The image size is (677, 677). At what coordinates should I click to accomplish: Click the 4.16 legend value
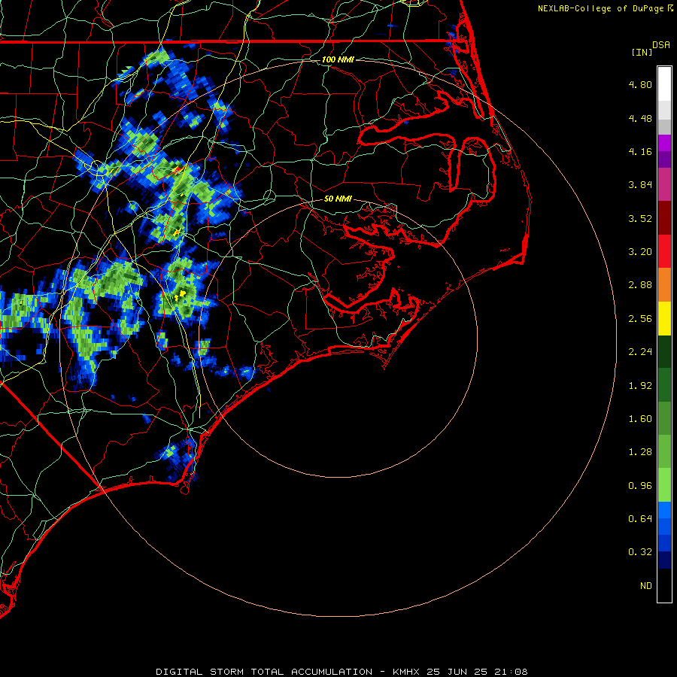[640, 151]
